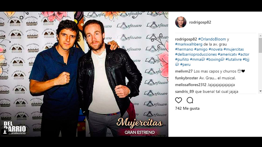The image size is (262, 147).
Task: Select the #peru hashtag
Action: pyautogui.click(x=185, y=64)
